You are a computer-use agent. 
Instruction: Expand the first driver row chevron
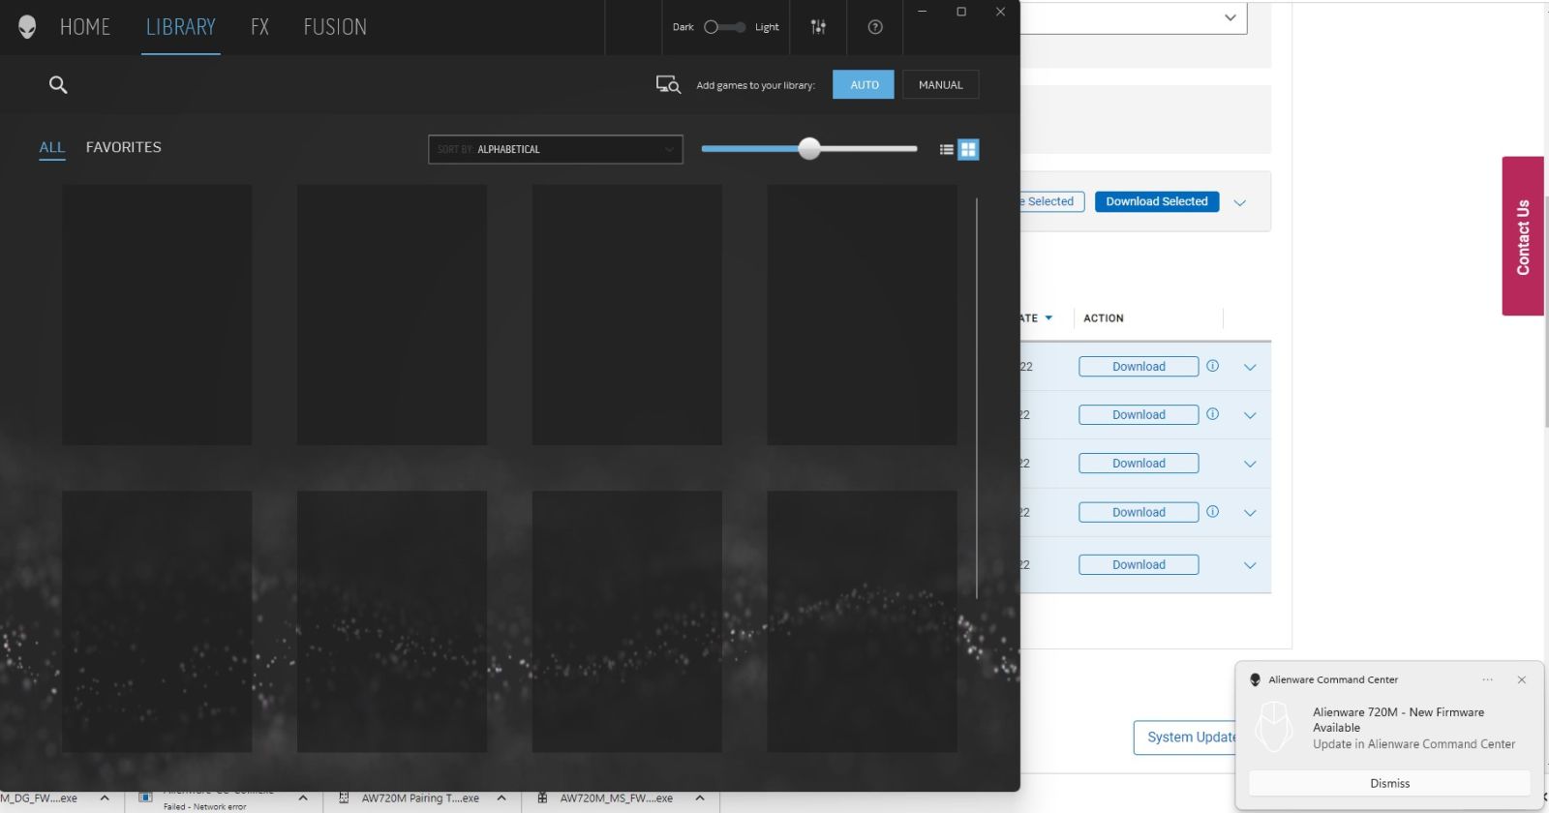(1250, 367)
